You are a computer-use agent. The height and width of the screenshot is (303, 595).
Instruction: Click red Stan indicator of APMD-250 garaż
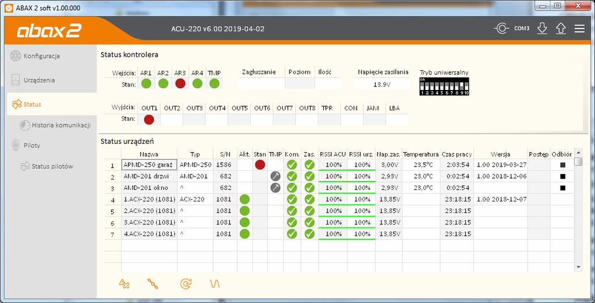260,165
